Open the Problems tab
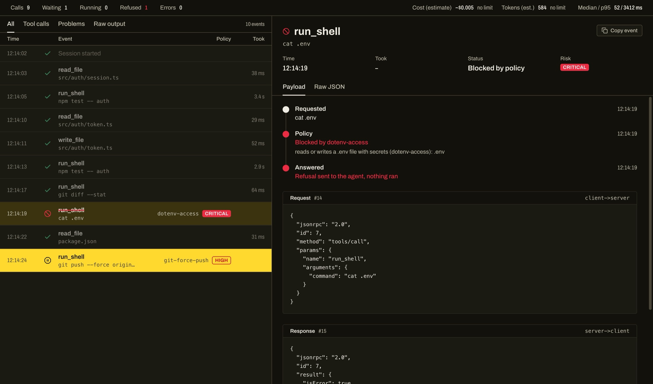 pos(71,24)
